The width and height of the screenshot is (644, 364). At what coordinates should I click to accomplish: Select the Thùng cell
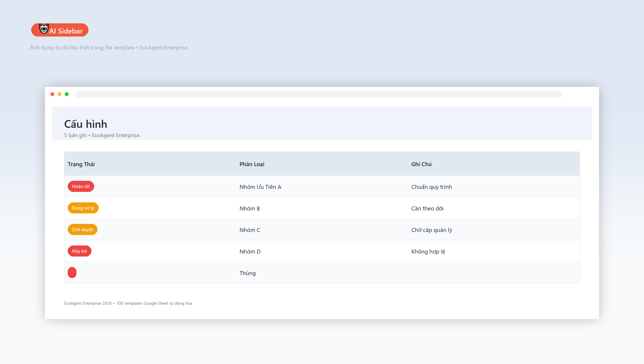point(248,273)
